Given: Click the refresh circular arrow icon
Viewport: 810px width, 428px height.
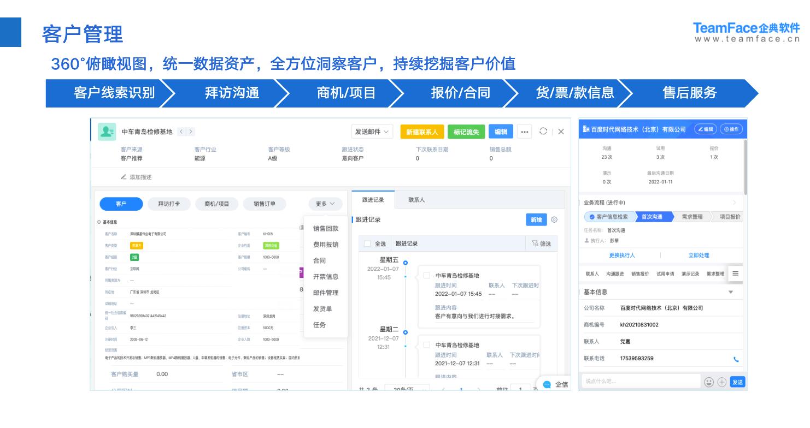Looking at the screenshot, I should point(543,132).
